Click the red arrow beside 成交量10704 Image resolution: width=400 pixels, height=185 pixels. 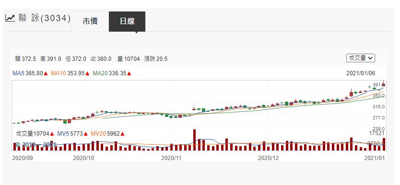(x=52, y=134)
